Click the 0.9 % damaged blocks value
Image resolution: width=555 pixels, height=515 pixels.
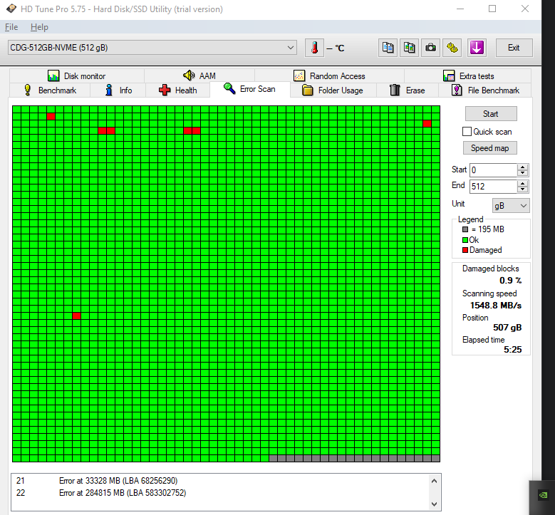[510, 281]
